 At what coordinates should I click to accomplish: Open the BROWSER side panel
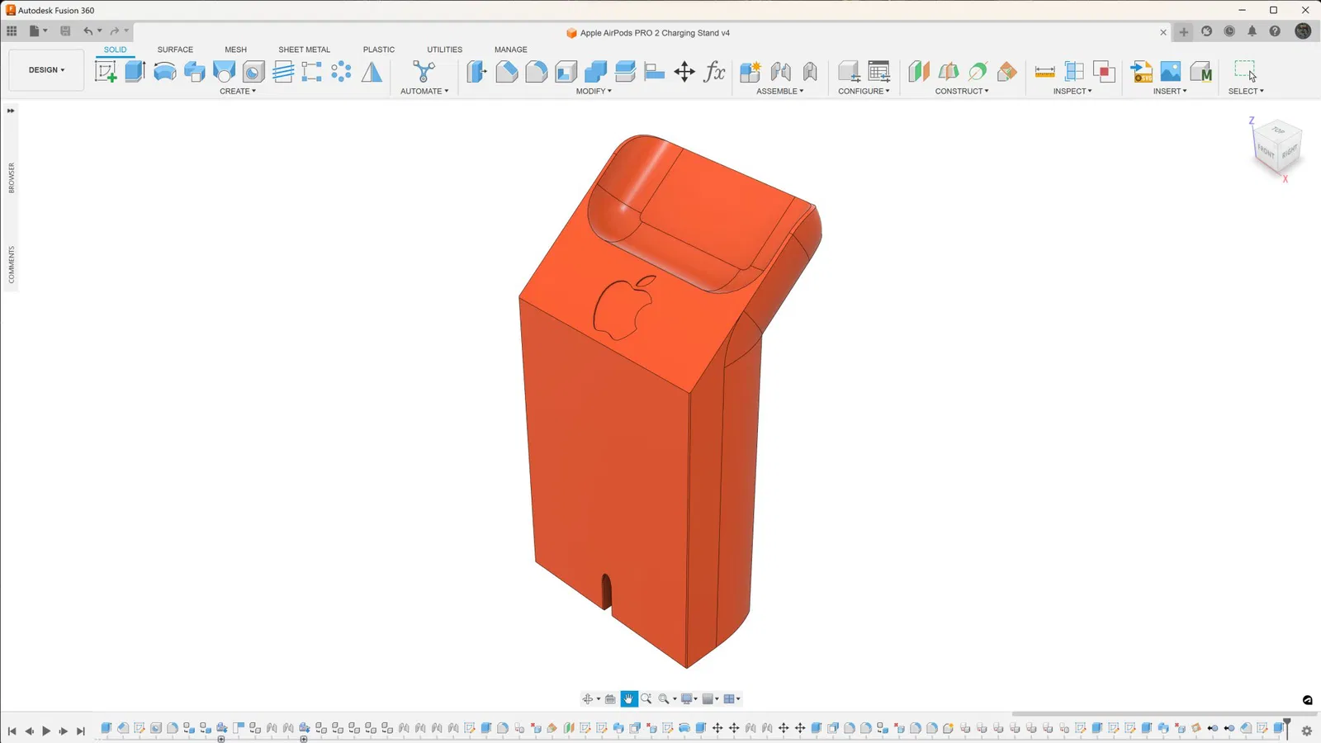tap(12, 177)
